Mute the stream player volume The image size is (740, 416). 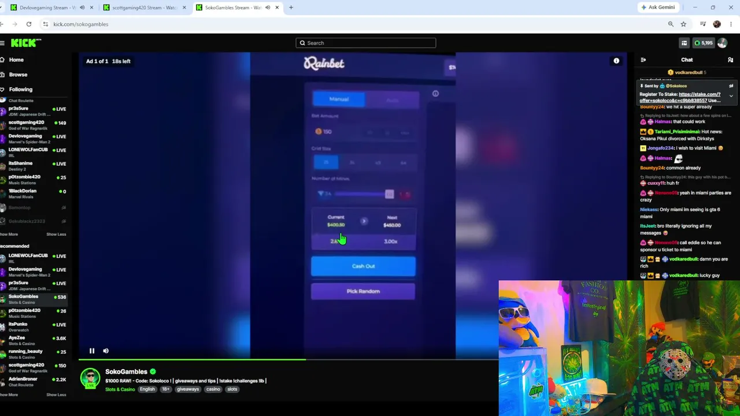click(106, 351)
